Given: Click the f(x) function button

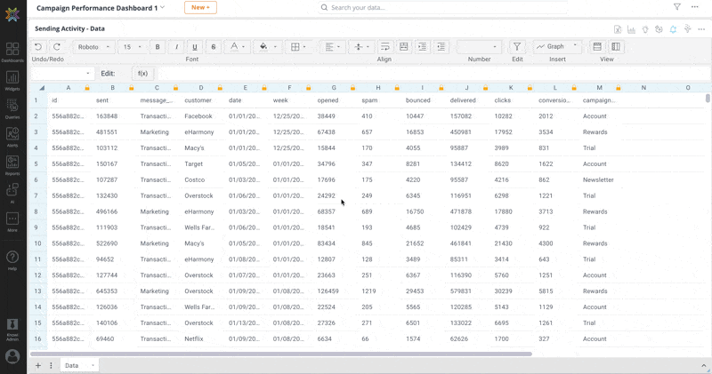Looking at the screenshot, I should tap(142, 74).
